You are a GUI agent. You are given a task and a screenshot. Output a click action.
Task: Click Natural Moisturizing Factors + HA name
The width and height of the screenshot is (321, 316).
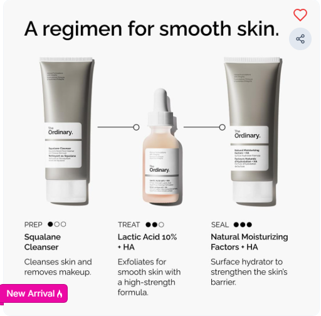click(250, 242)
